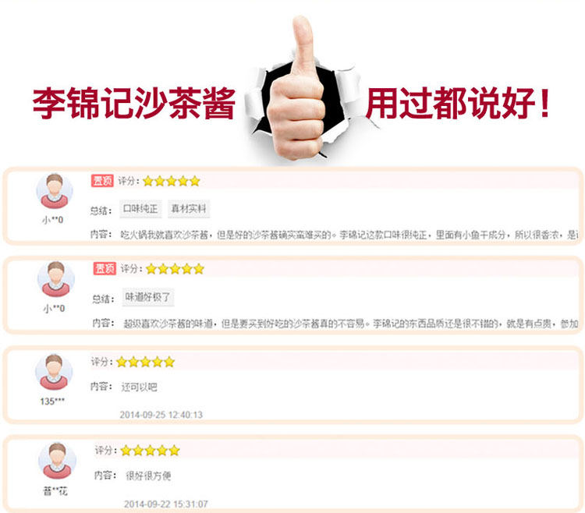The height and width of the screenshot is (513, 585).
Task: Select the 口味纯正 summary tag
Action: [140, 209]
